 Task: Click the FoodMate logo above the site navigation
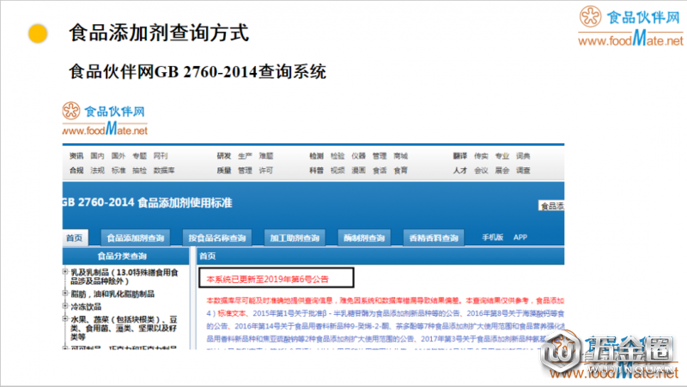point(105,118)
